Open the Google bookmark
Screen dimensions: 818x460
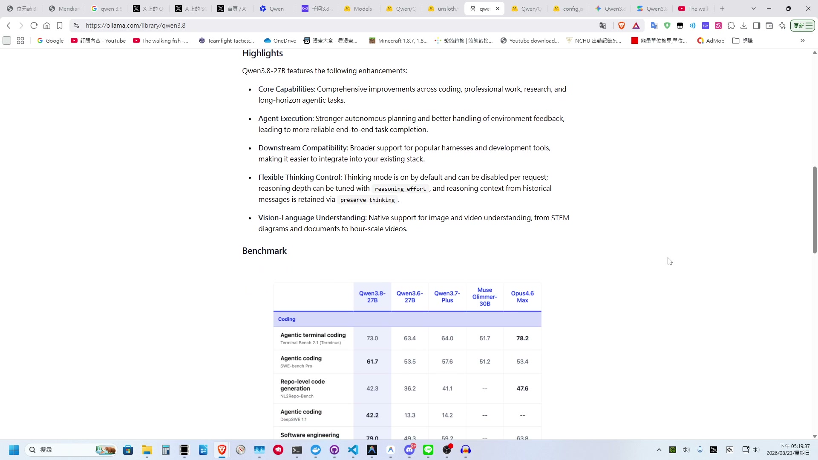[x=50, y=40]
